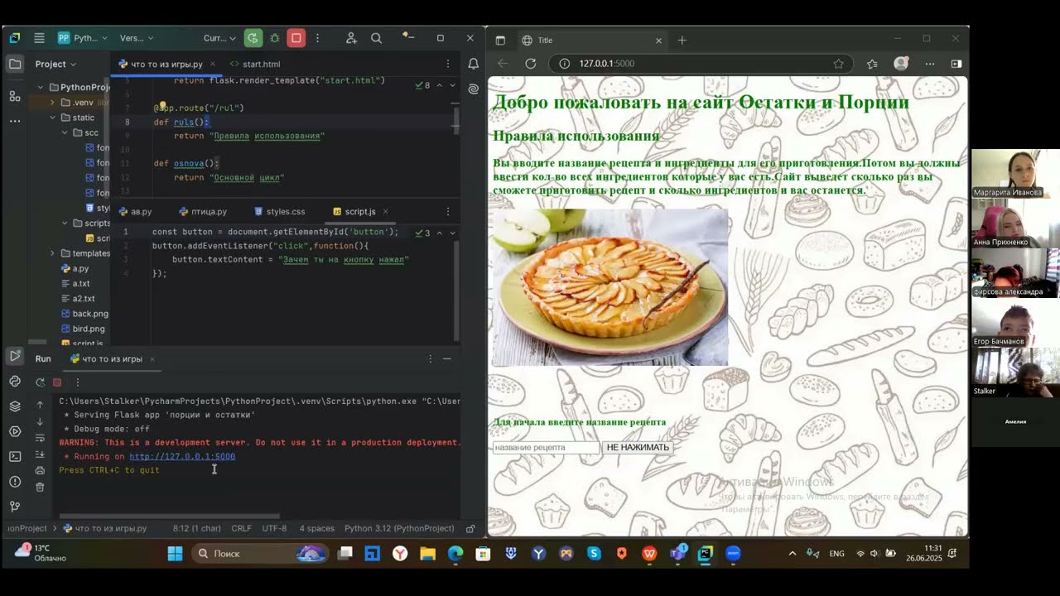Screen dimensions: 1060x596
Task: Open the Problems tool window icon
Action: [x=15, y=482]
